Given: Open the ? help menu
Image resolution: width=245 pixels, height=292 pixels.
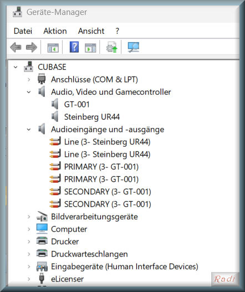Looking at the screenshot, I should (117, 31).
